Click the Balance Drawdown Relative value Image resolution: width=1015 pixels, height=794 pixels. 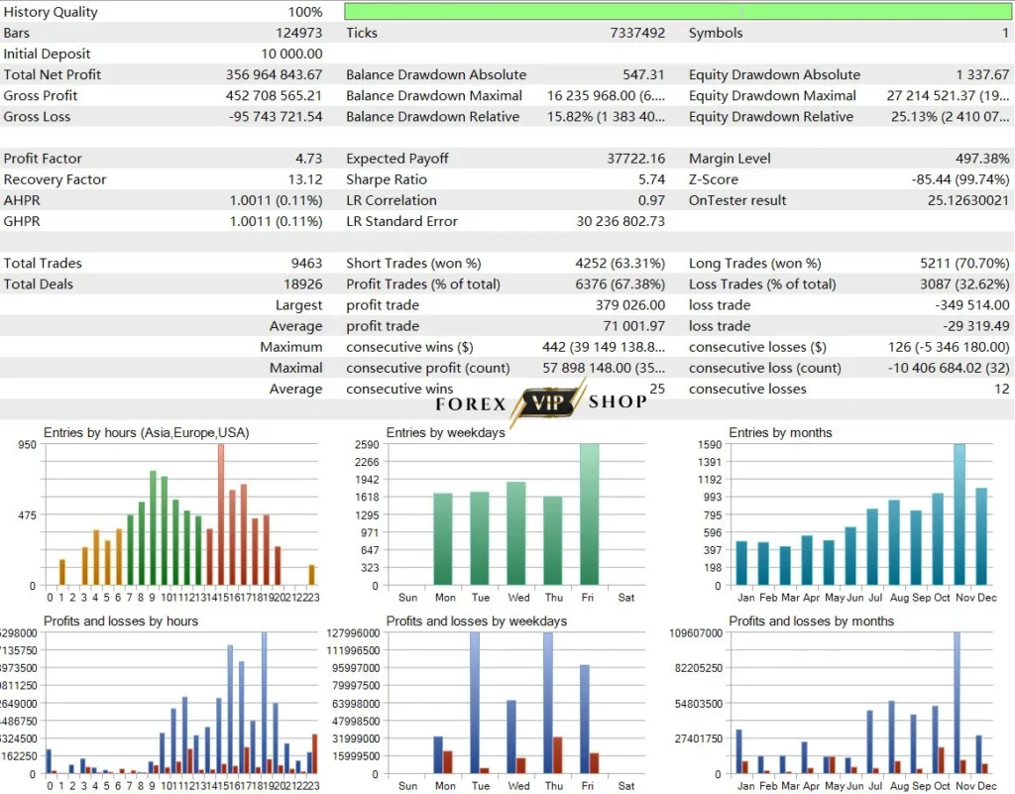coord(606,117)
